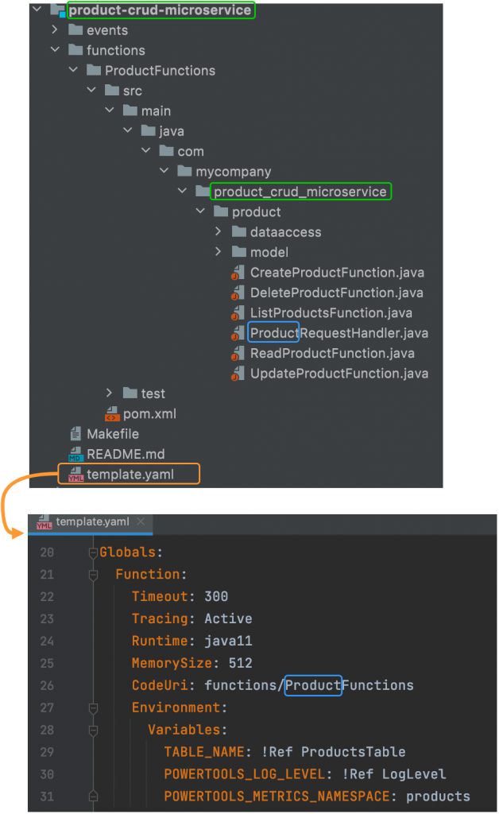Click the UpdateProductFunction.java class icon
The height and width of the screenshot is (814, 499).
239,373
